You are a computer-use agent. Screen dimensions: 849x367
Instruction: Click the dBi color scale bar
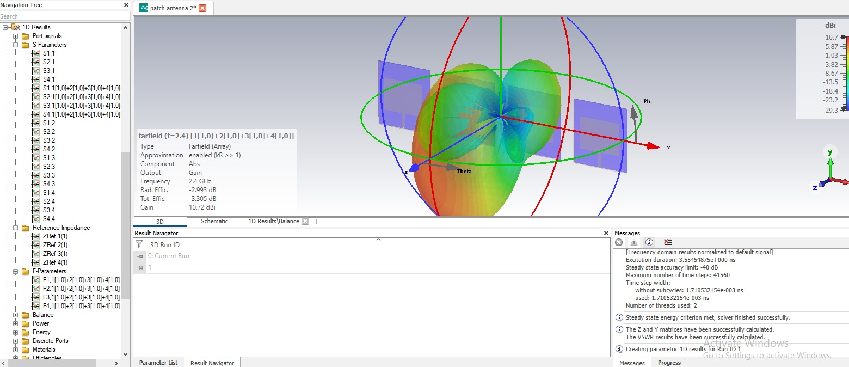[x=845, y=74]
